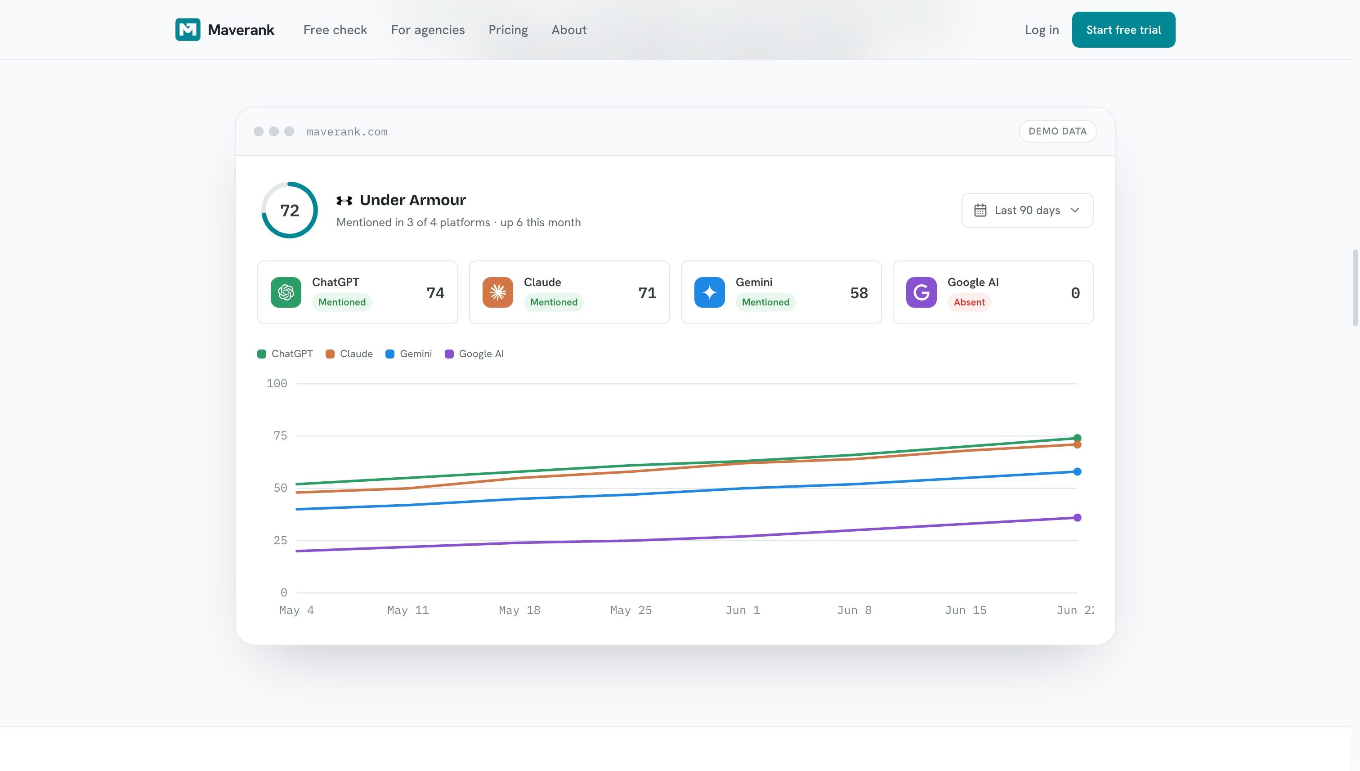This screenshot has width=1360, height=771.
Task: Click the Gemini Mentioned status badge
Action: pos(765,302)
